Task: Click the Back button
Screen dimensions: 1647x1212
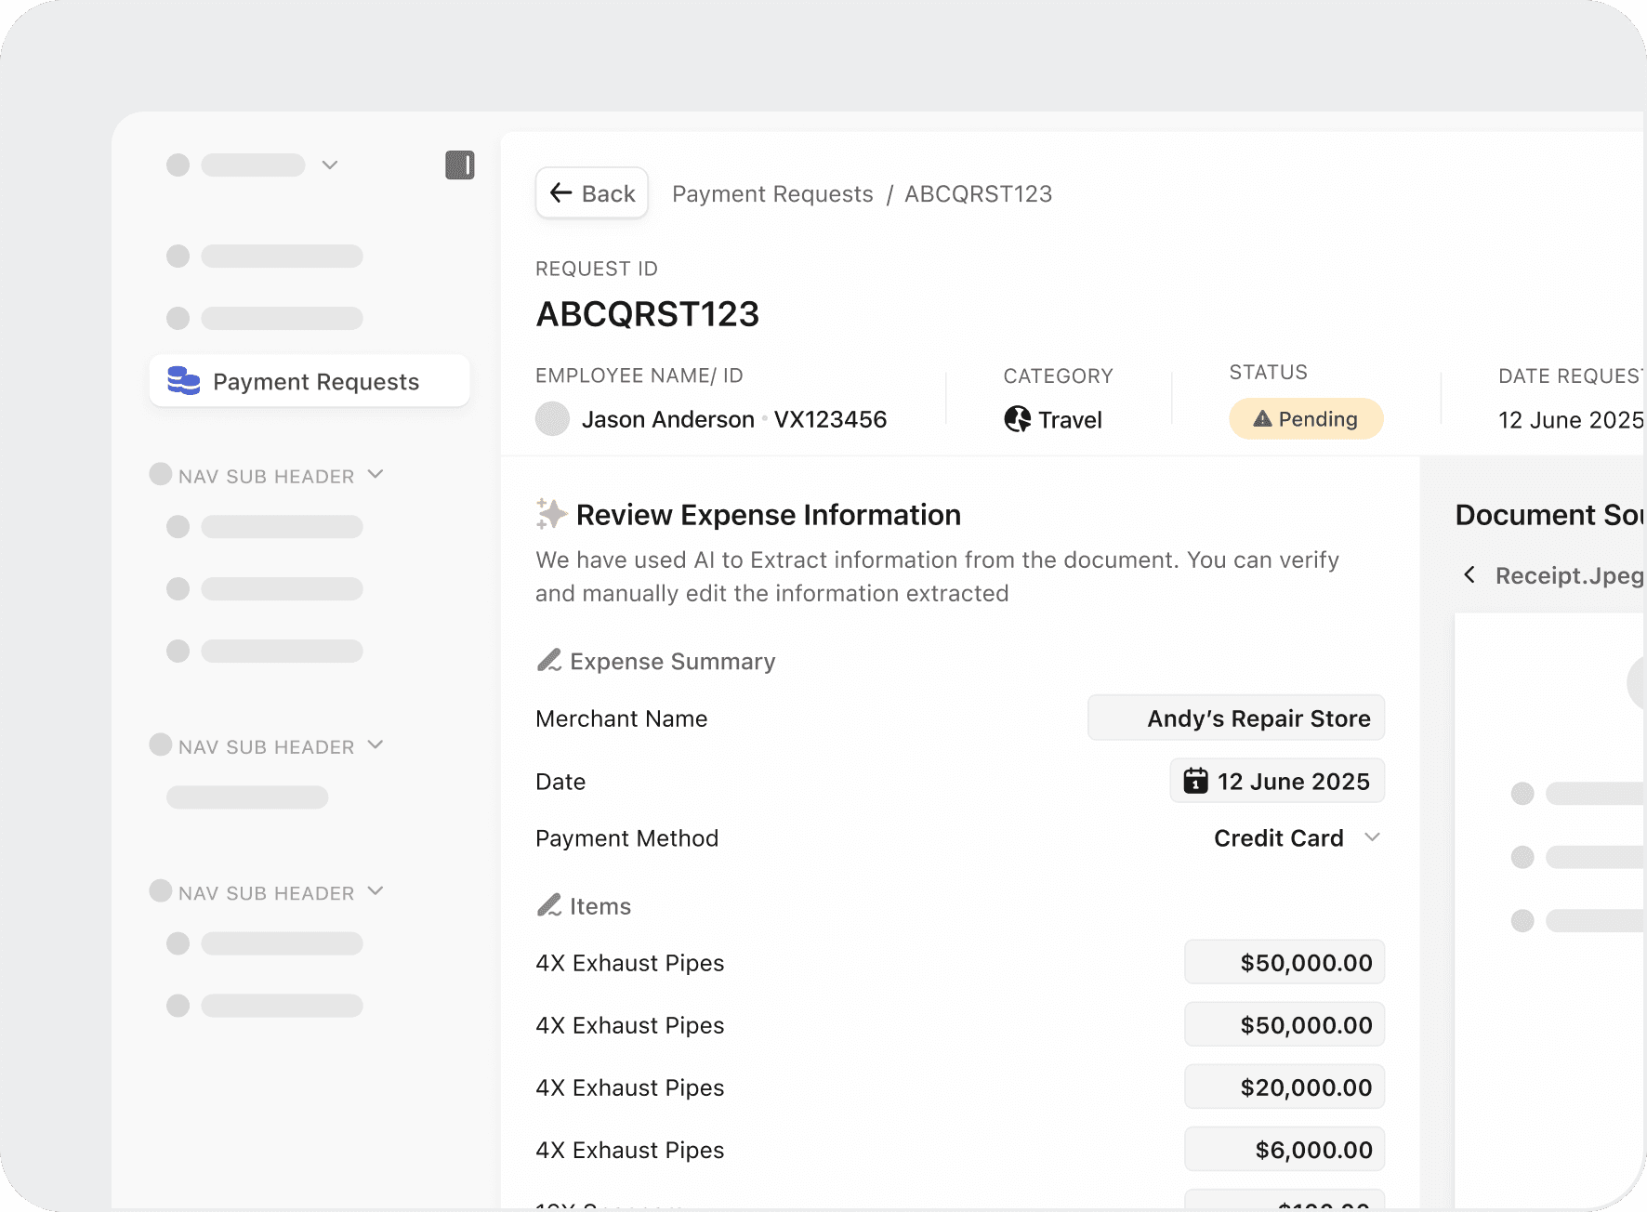Action: pos(591,193)
